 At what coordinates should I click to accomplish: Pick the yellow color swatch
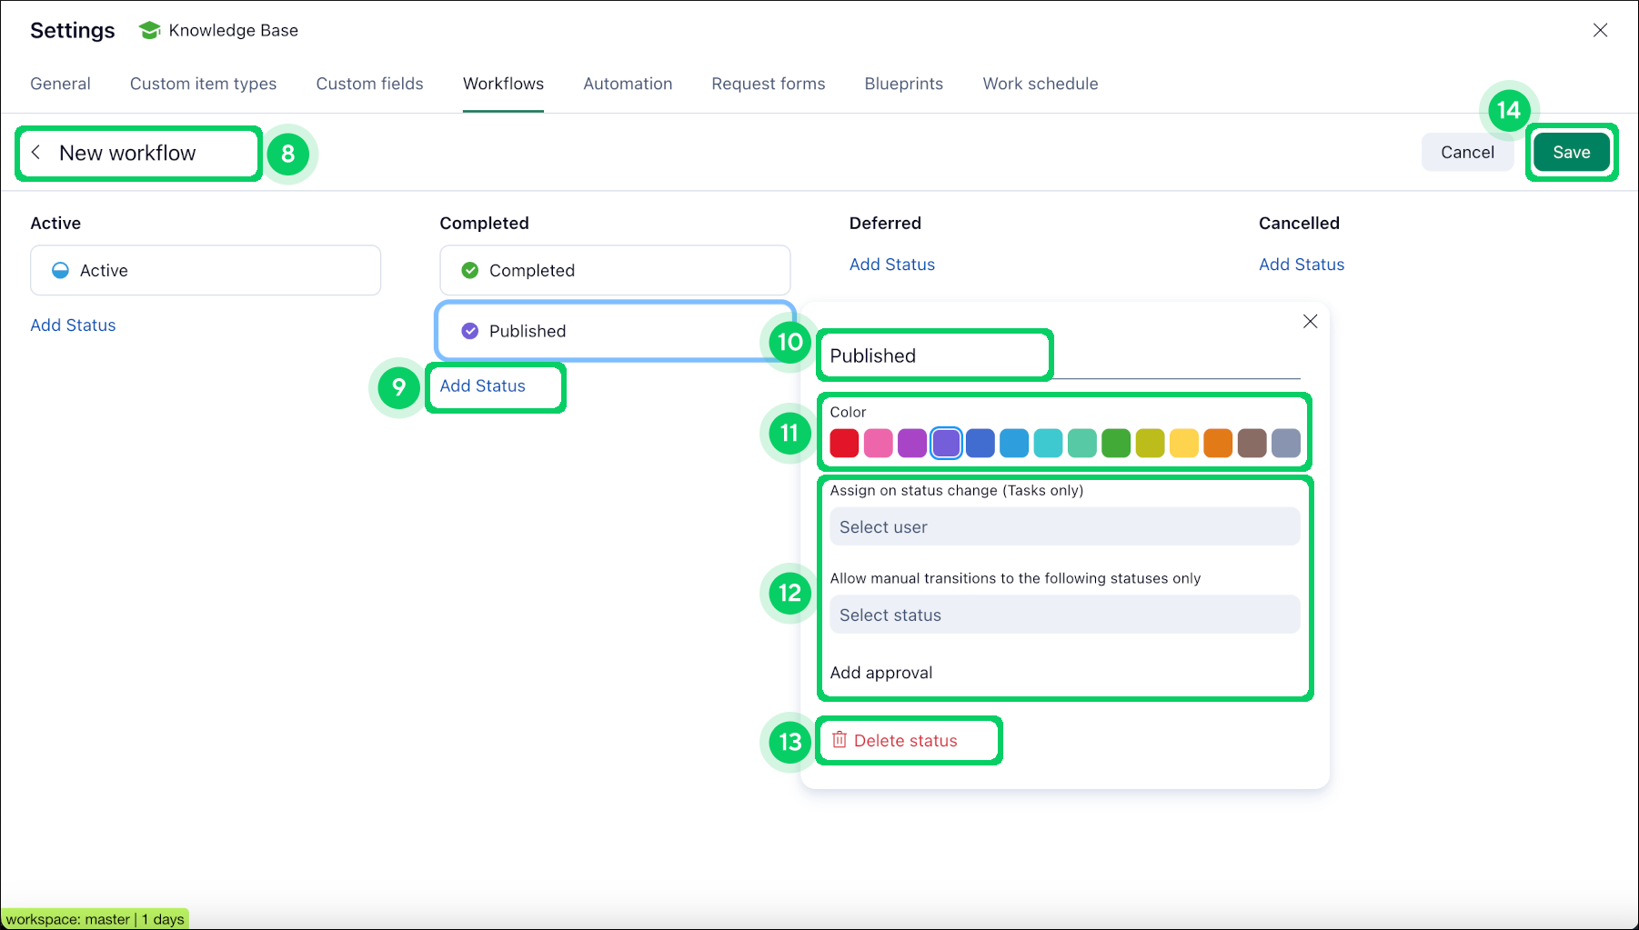click(x=1183, y=443)
